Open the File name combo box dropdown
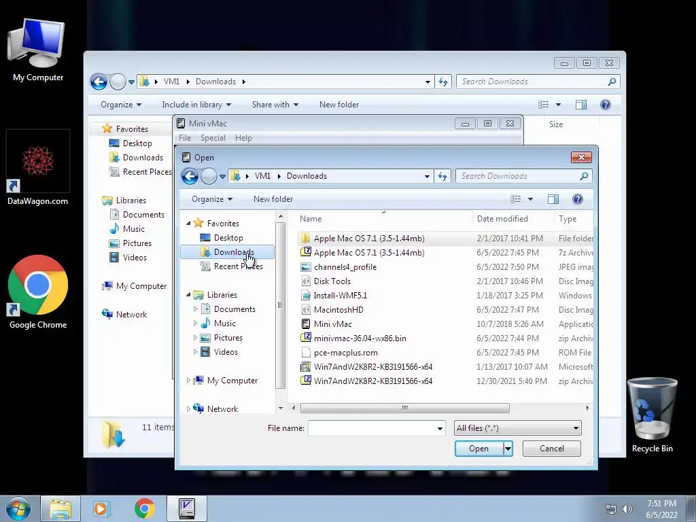This screenshot has height=522, width=696. 440,428
